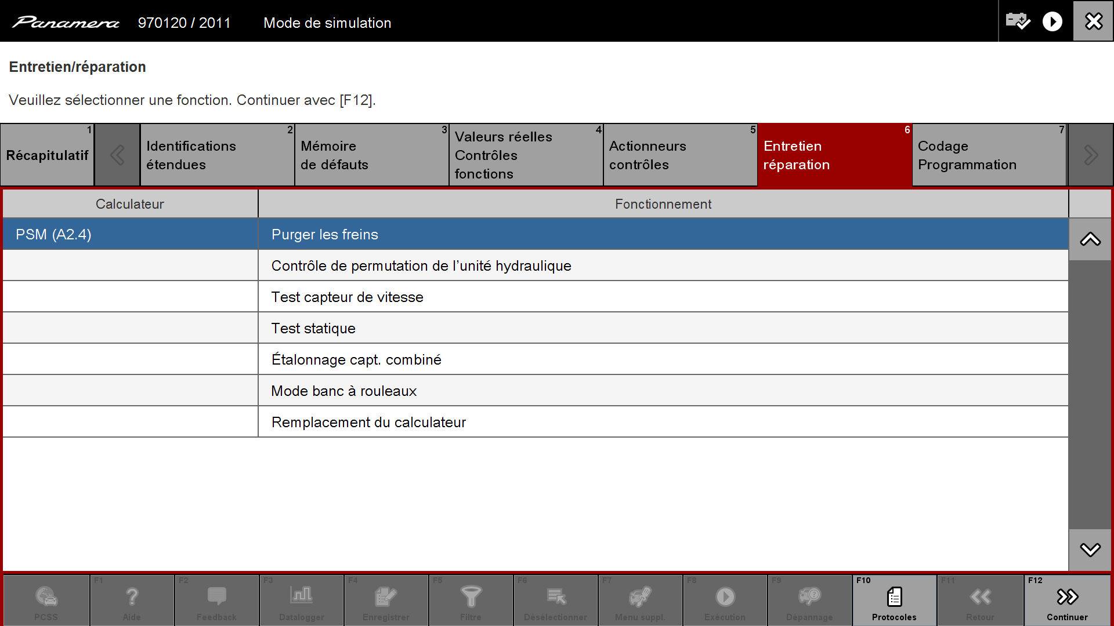Go to the Récapitulatif tab
1114x626 pixels.
pos(47,155)
